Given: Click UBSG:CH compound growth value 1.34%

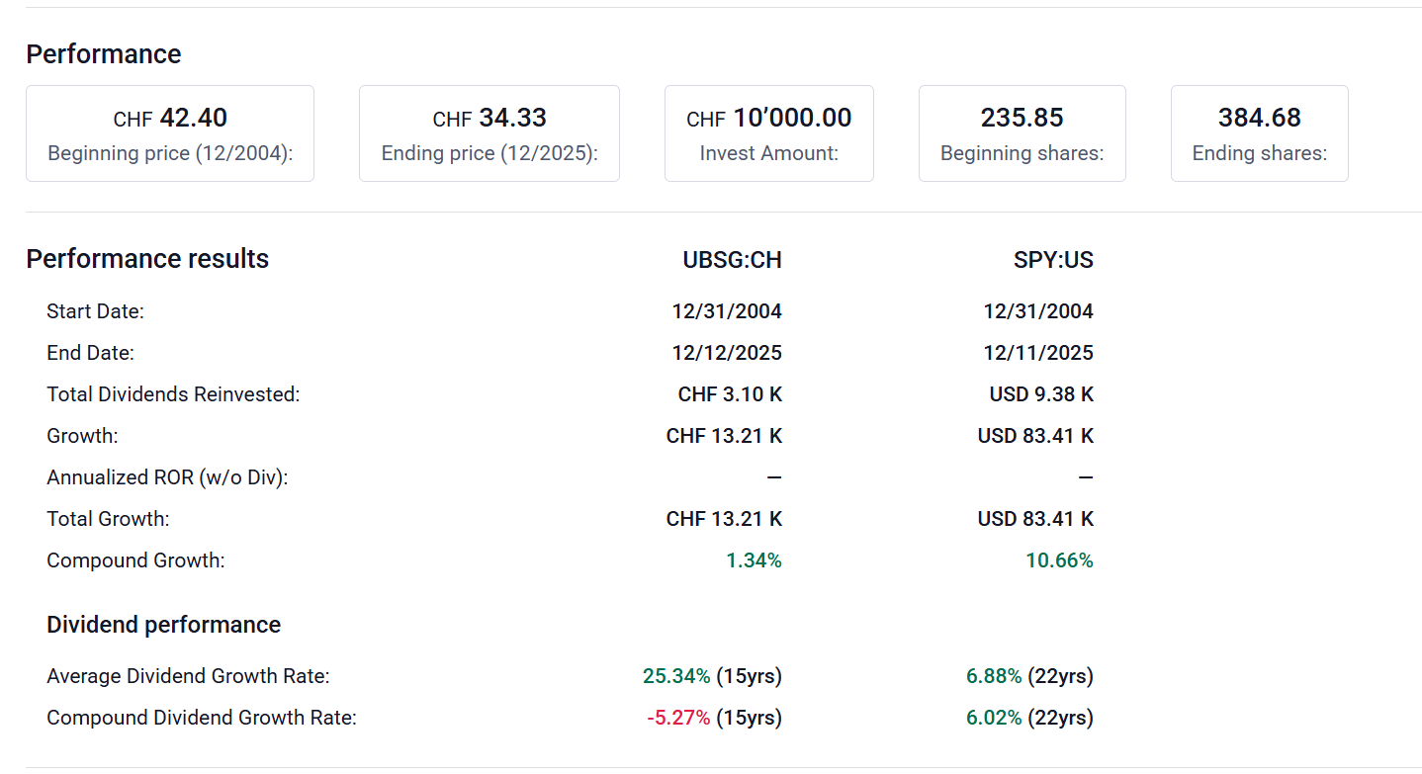Looking at the screenshot, I should pyautogui.click(x=754, y=560).
